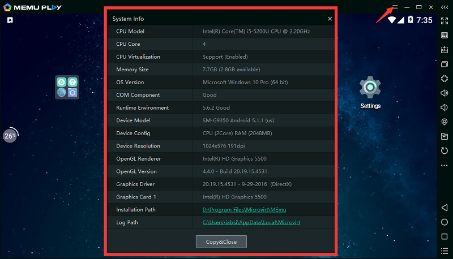Collapse the sidebar with the triple chevron
The height and width of the screenshot is (259, 453).
coord(445,7)
